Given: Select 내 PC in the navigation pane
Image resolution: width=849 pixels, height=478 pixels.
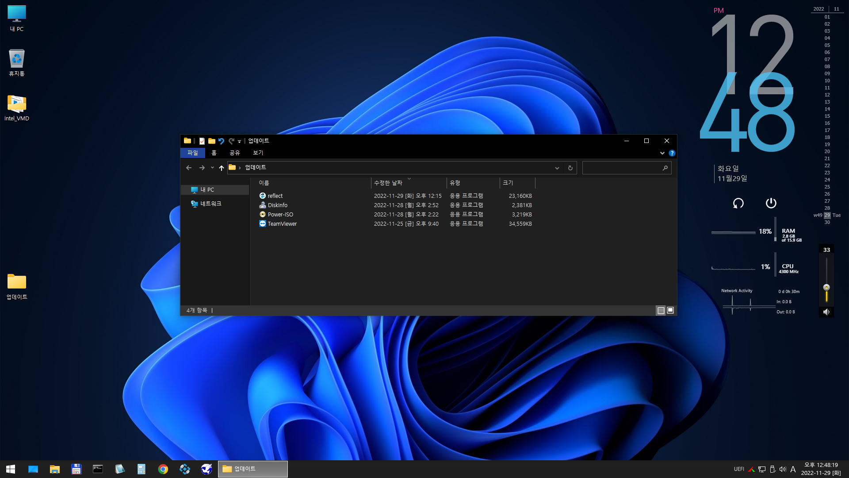Looking at the screenshot, I should click(x=215, y=189).
